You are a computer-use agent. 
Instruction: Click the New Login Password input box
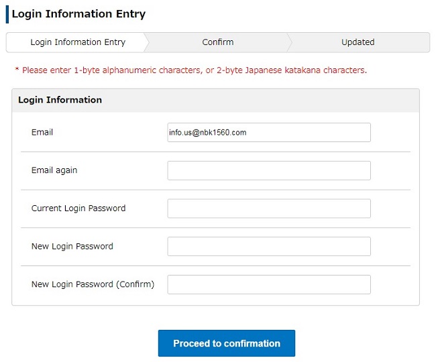coord(269,247)
